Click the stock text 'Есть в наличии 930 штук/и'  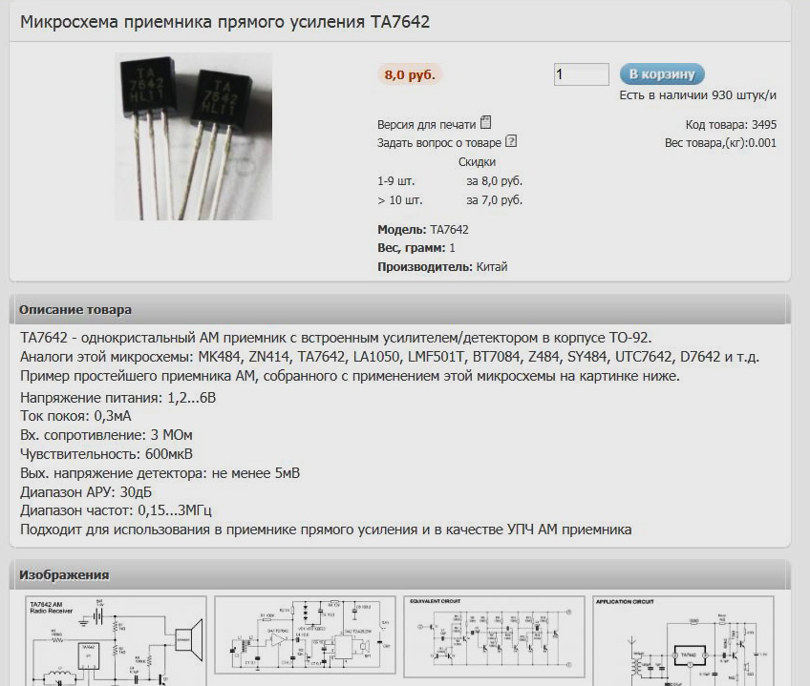[x=697, y=95]
